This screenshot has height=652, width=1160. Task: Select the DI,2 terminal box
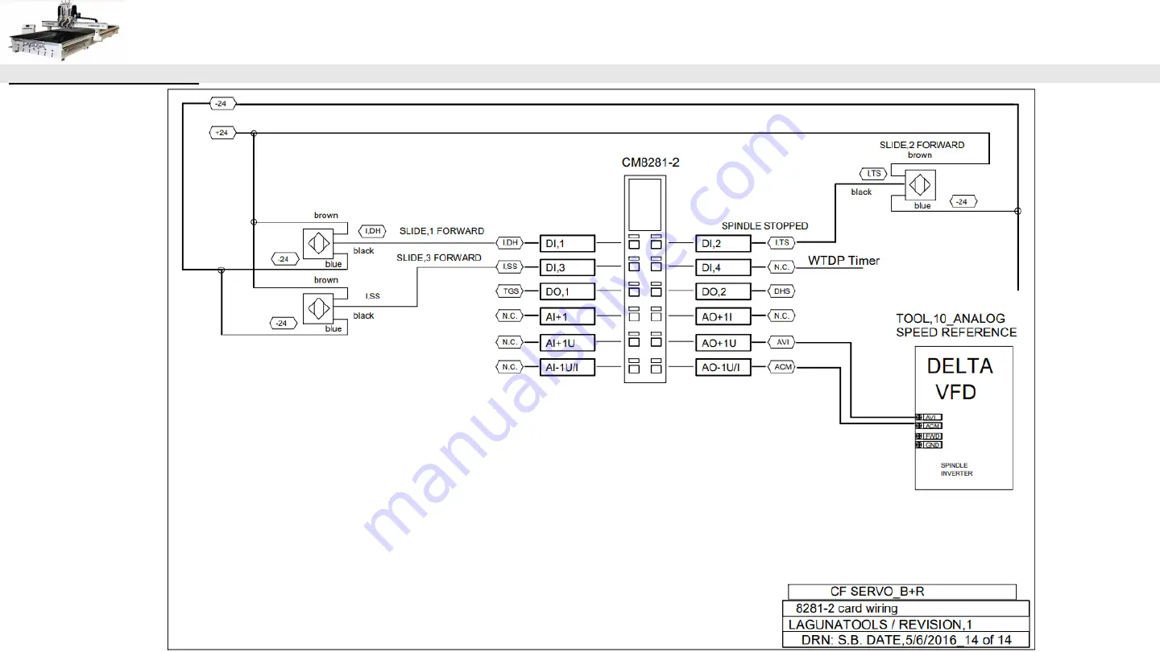pyautogui.click(x=723, y=243)
